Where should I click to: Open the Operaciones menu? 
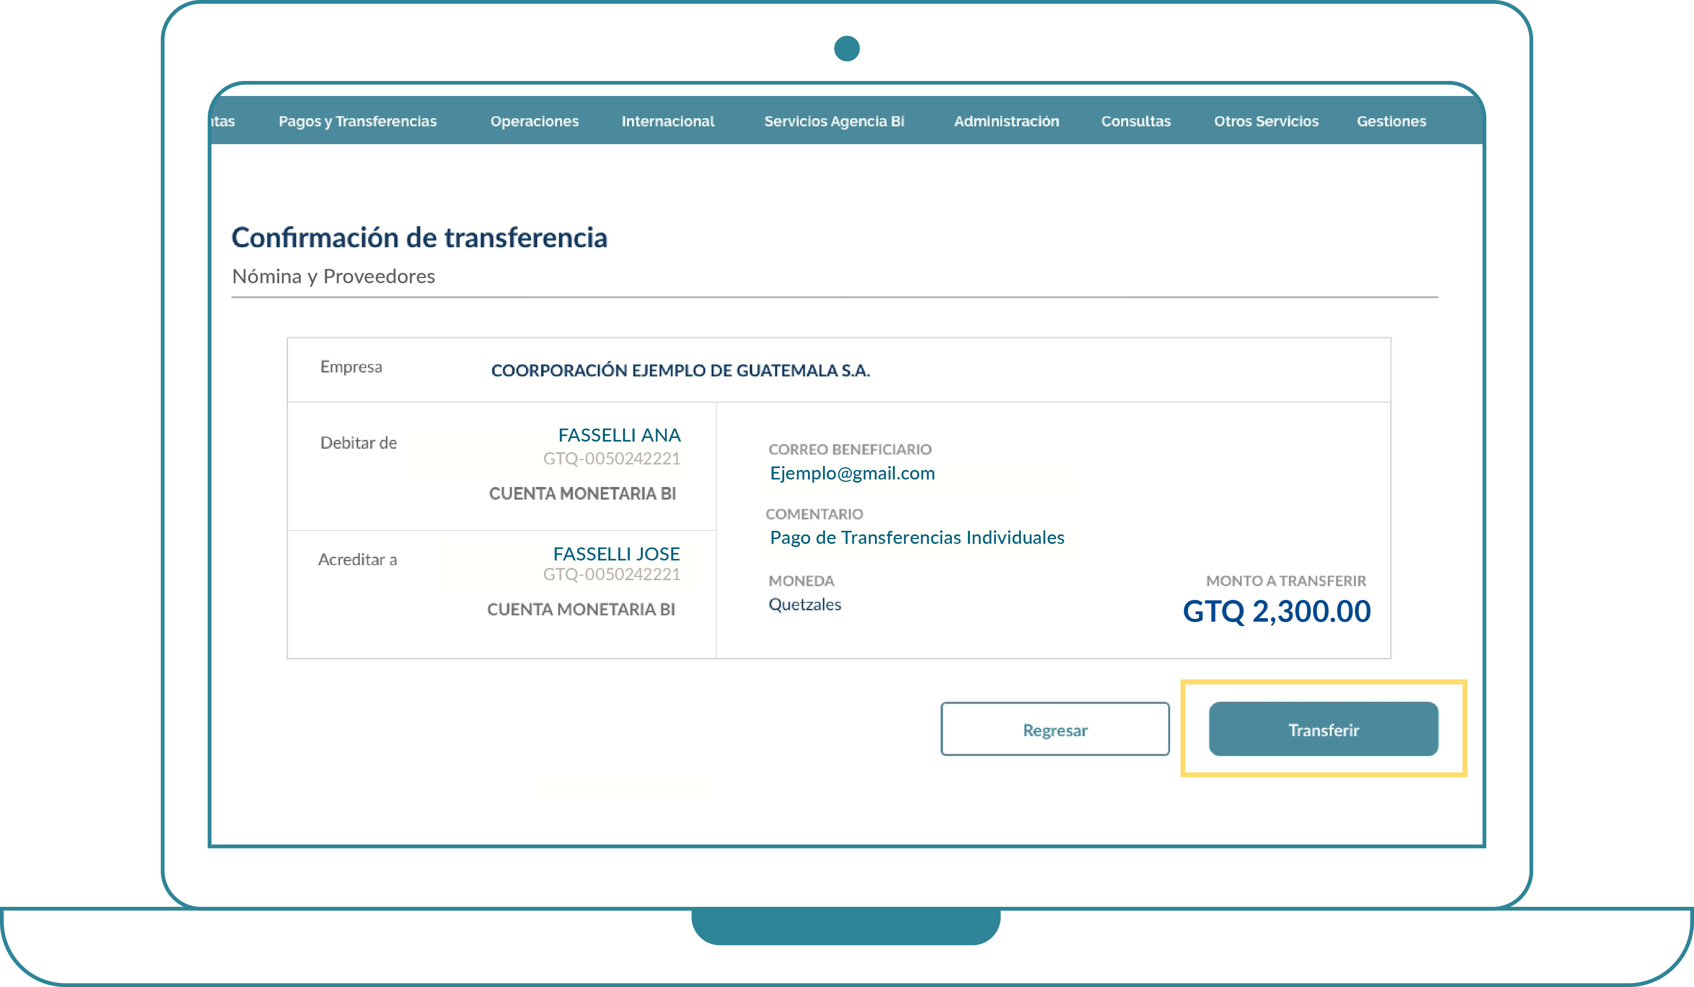click(x=535, y=121)
